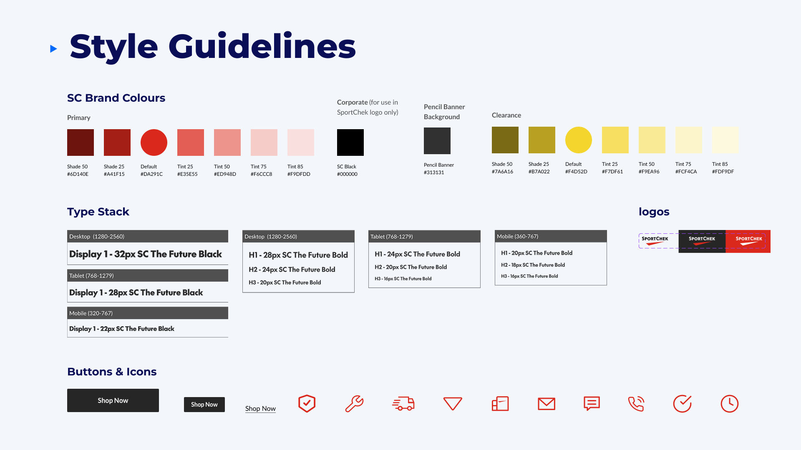Click the SportChek logo on red background
The image size is (801, 450).
tap(748, 241)
